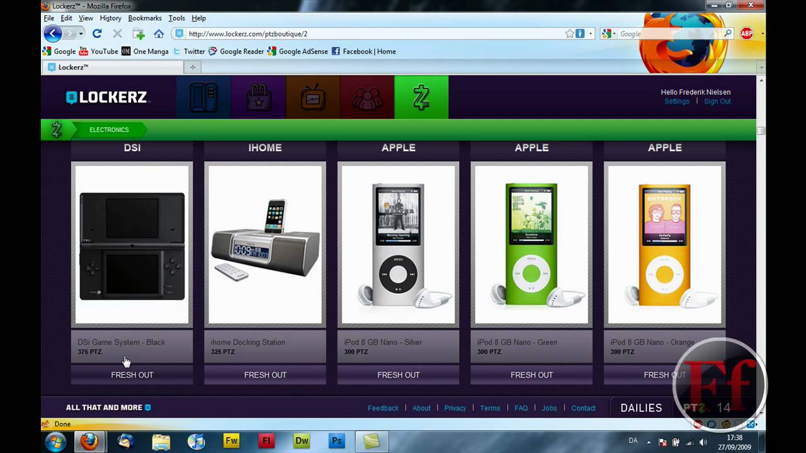The width and height of the screenshot is (806, 453).
Task: Click the Adblock Plus ABP icon
Action: [747, 34]
